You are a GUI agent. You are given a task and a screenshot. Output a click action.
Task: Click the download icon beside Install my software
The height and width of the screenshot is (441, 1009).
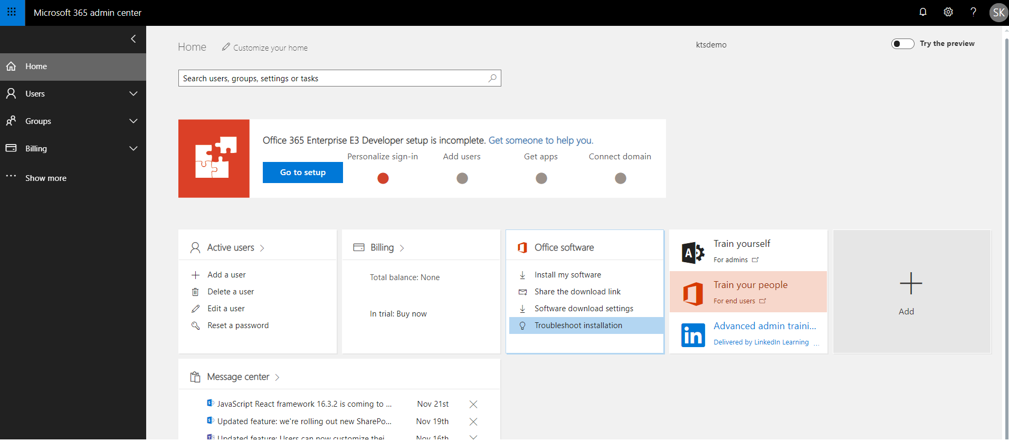[522, 275]
